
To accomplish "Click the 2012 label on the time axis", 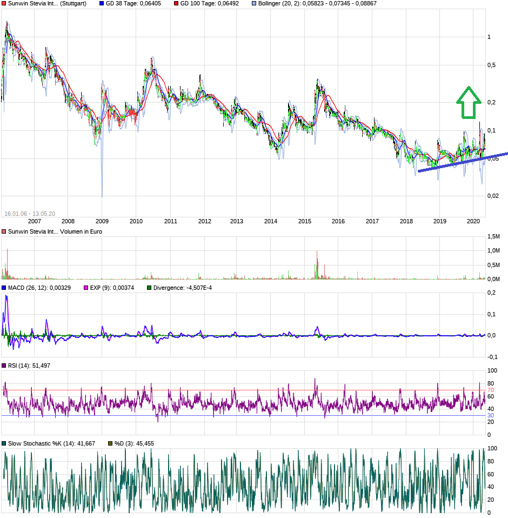I will coord(205,221).
